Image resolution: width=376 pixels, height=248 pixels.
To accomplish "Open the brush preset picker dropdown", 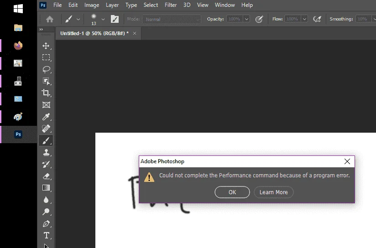I will pyautogui.click(x=103, y=19).
